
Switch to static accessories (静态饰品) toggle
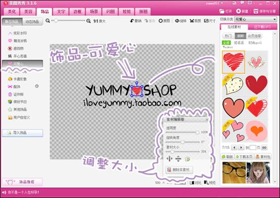pyautogui.click(x=12, y=22)
